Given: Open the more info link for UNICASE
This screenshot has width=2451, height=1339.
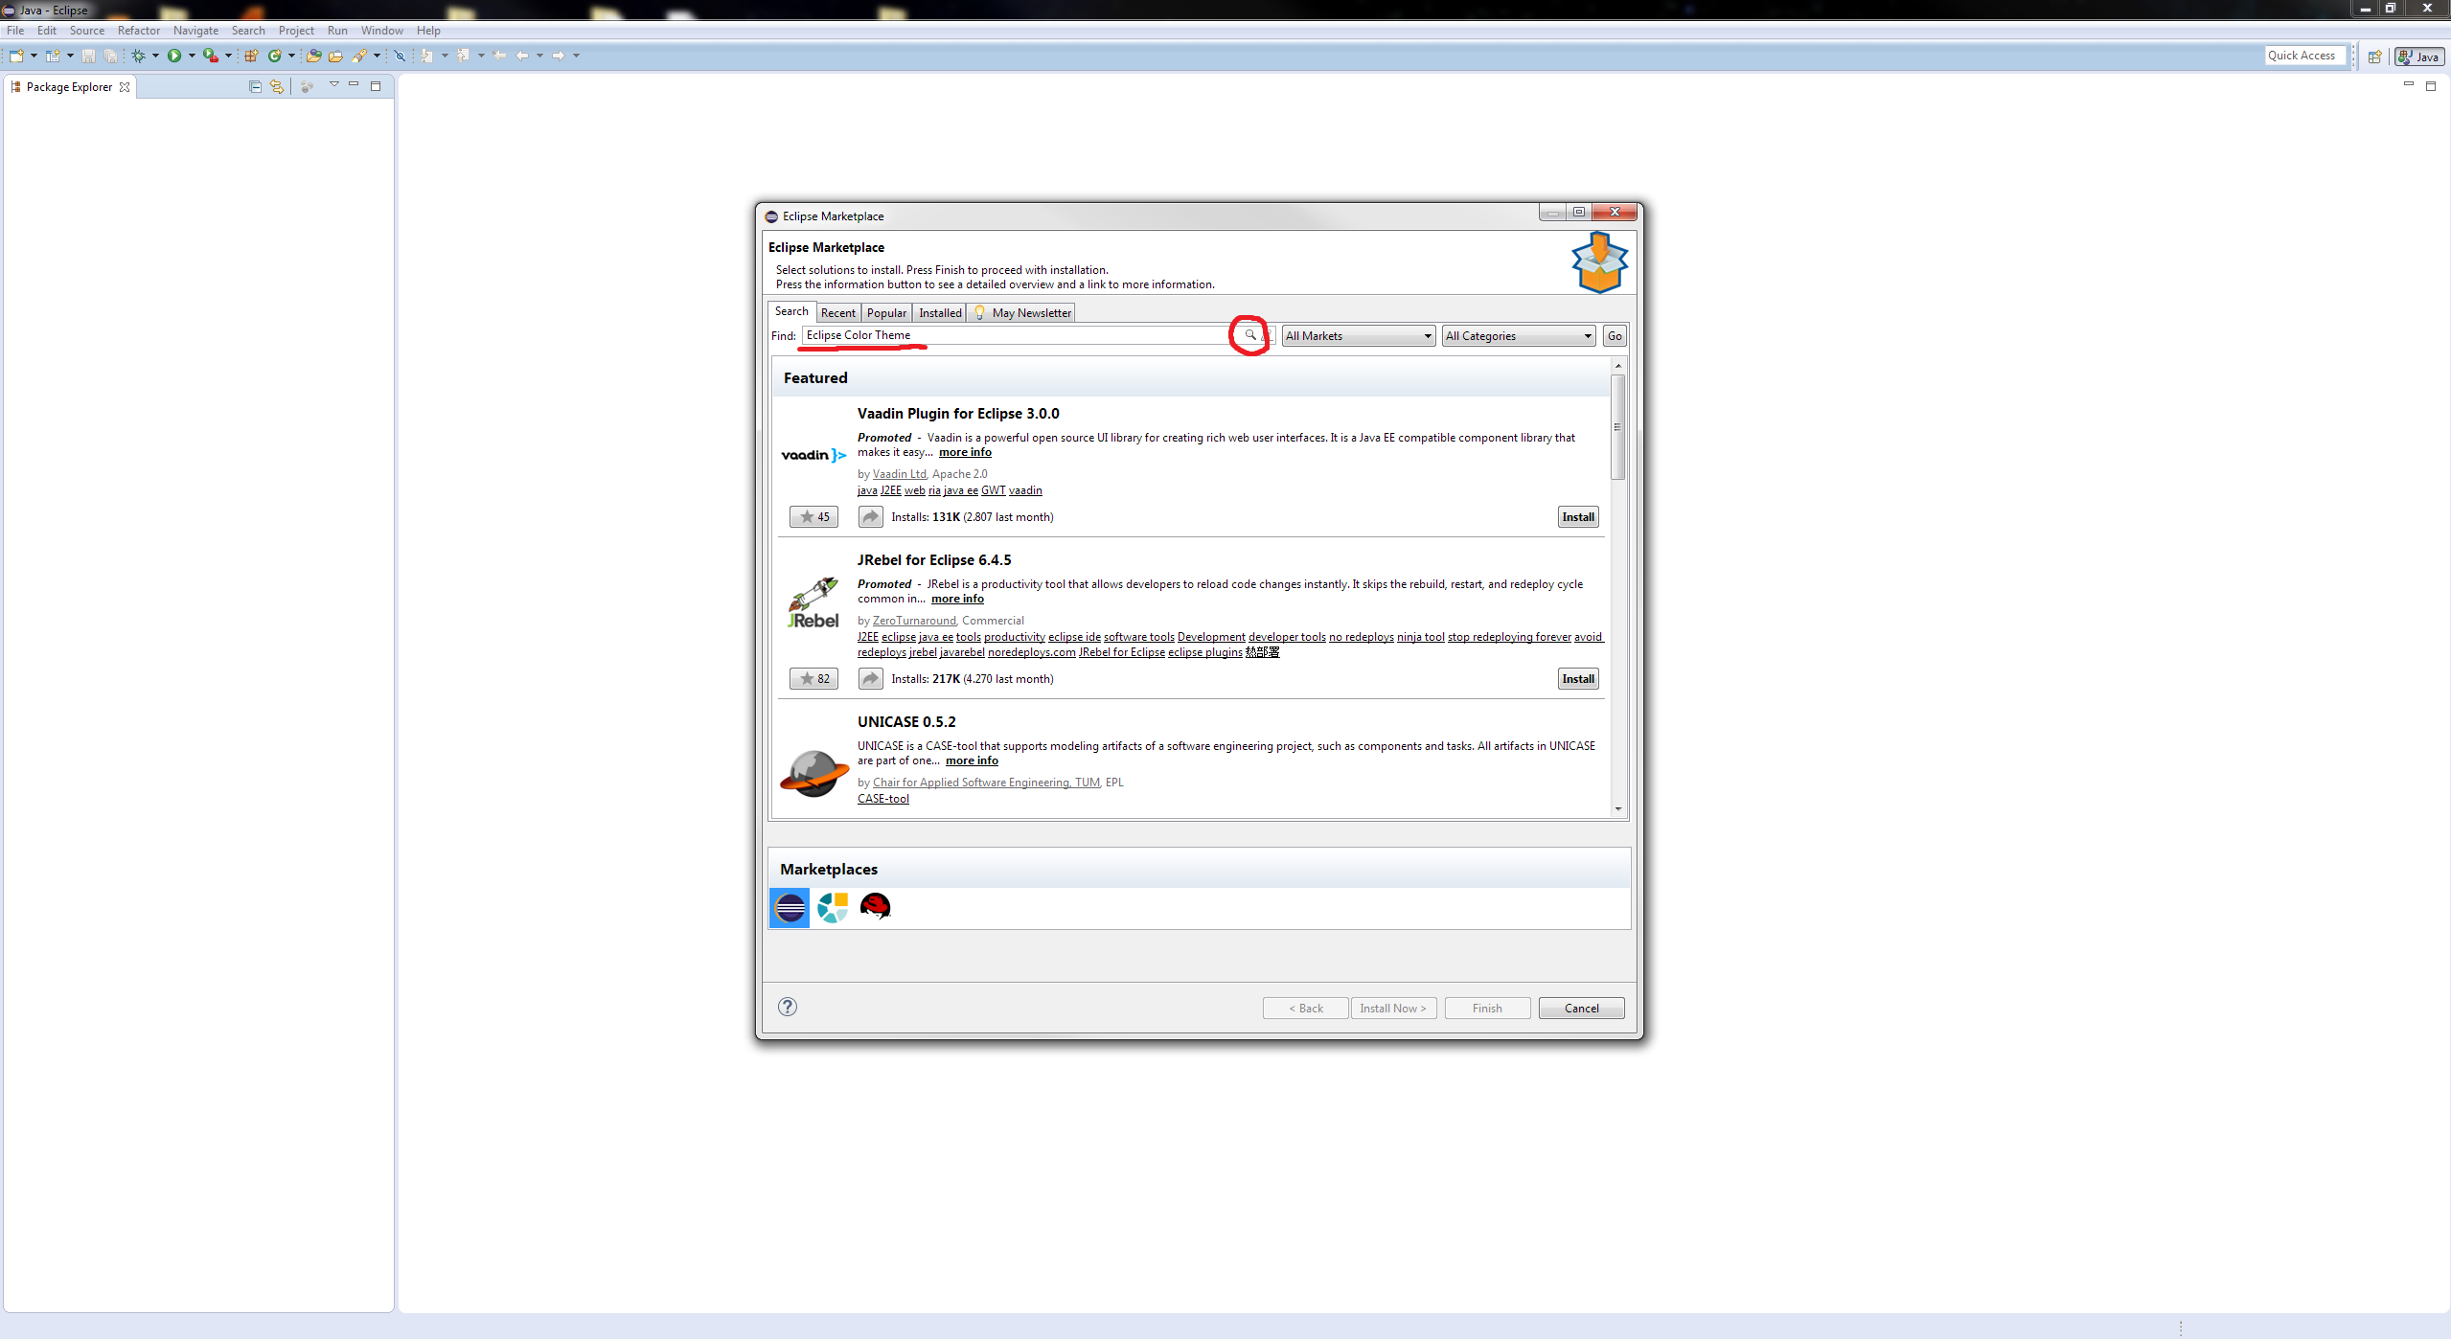Looking at the screenshot, I should [x=973, y=760].
